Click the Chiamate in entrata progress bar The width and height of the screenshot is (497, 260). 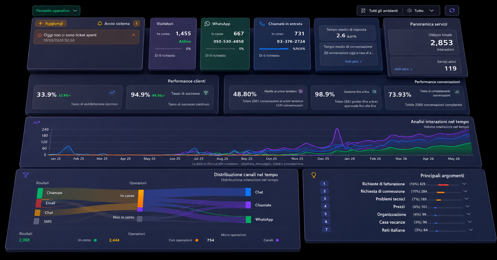274,49
